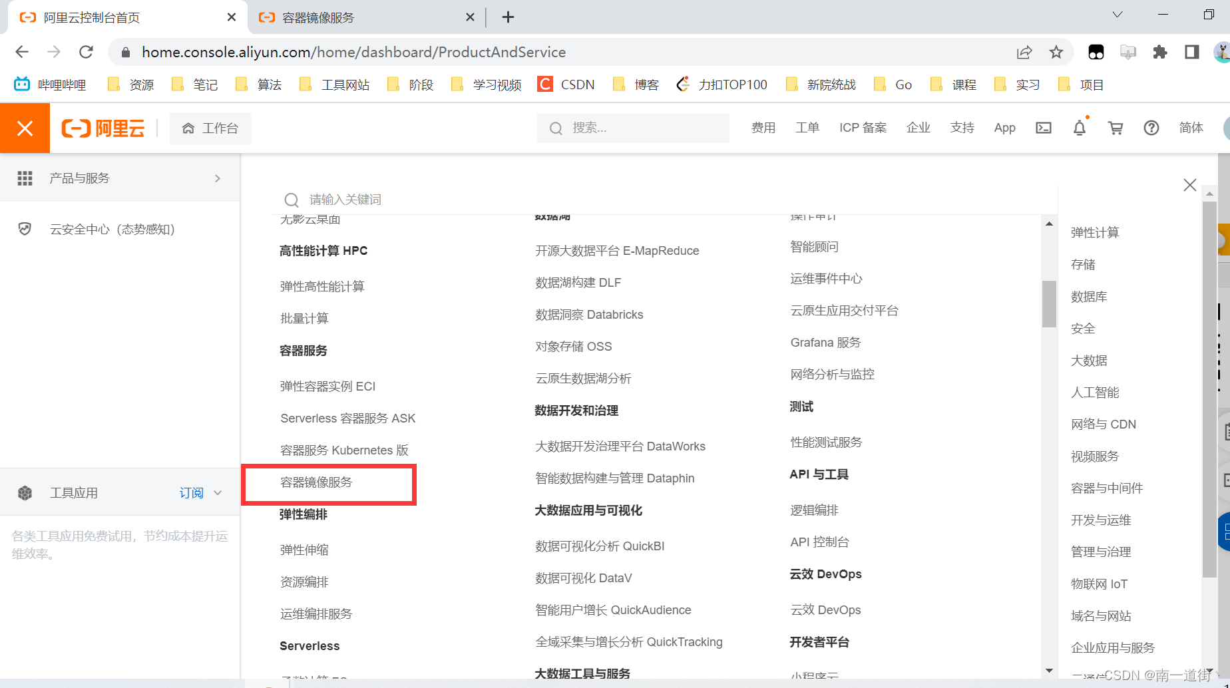Open 数据可视化 DataV
Viewport: 1230px width, 688px height.
(x=584, y=578)
